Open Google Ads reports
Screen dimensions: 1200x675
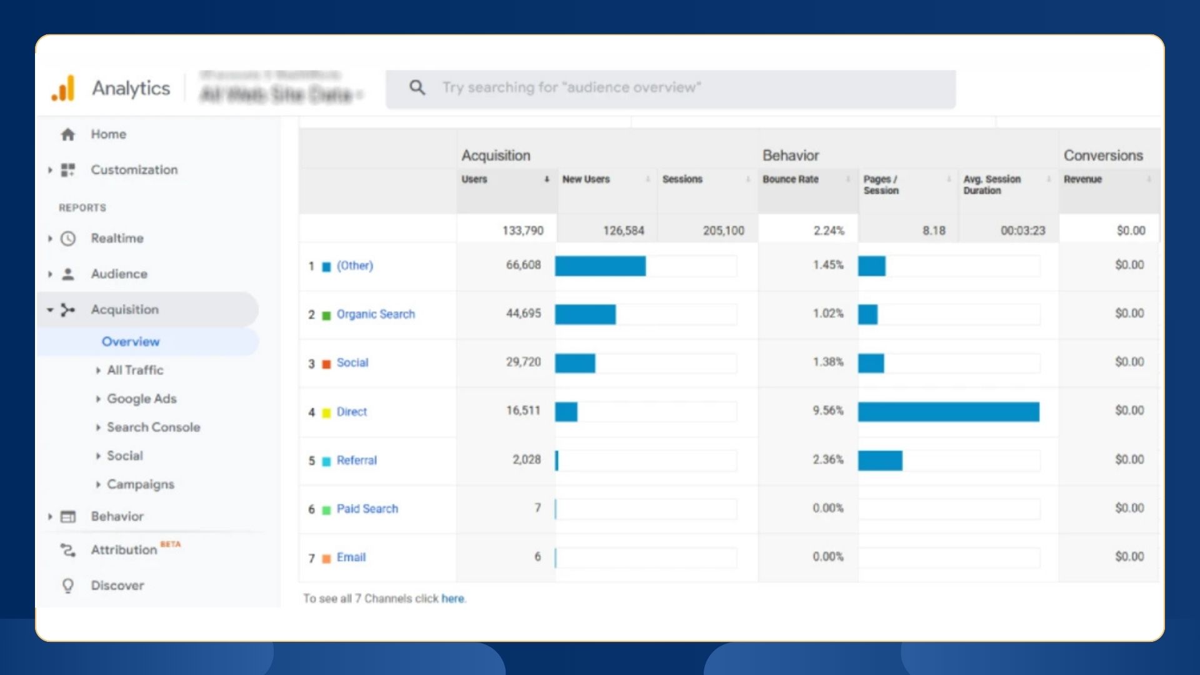point(142,399)
